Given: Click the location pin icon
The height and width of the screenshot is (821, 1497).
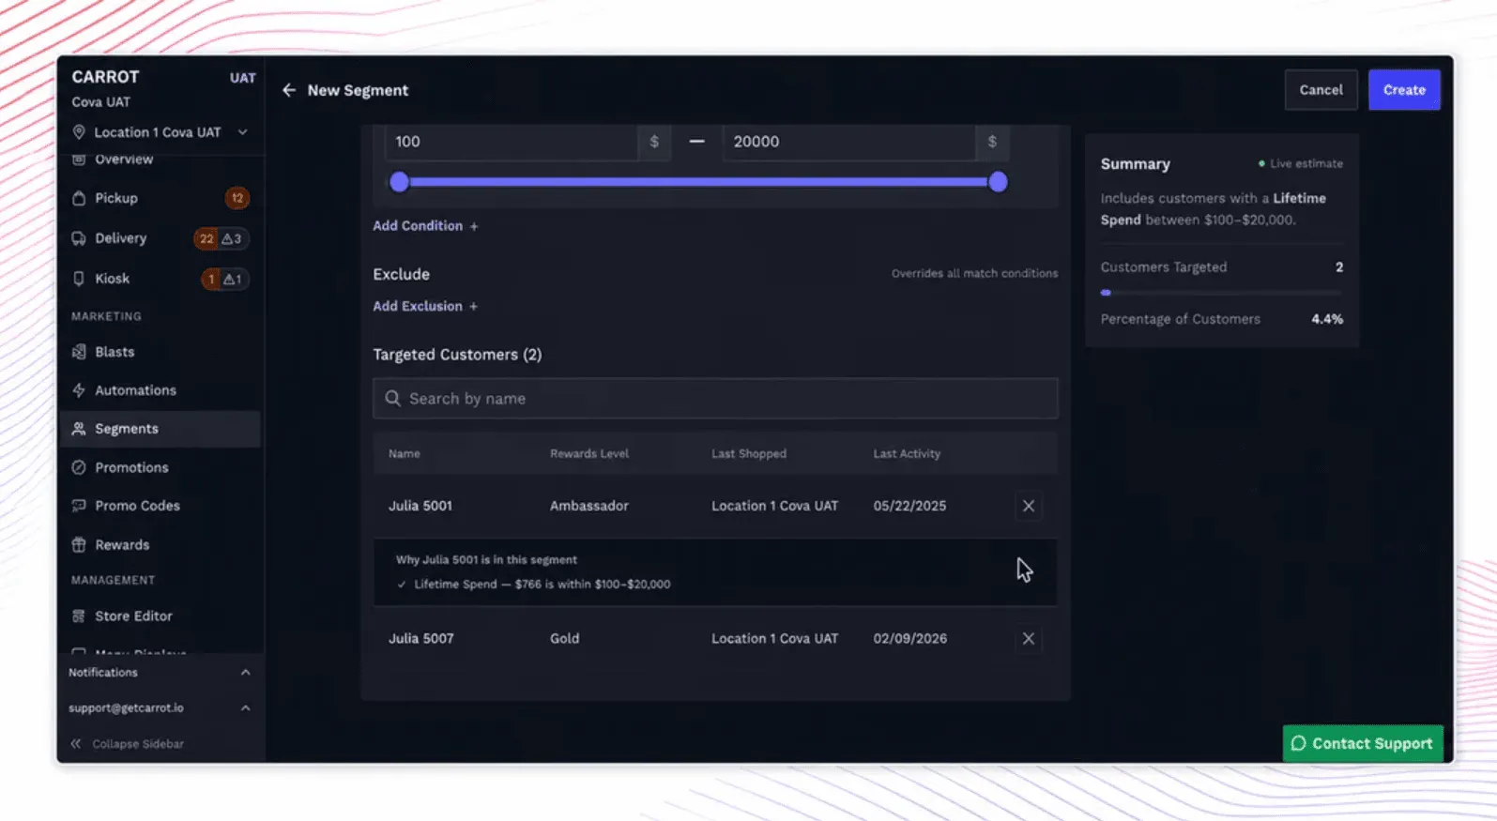Looking at the screenshot, I should pos(79,132).
